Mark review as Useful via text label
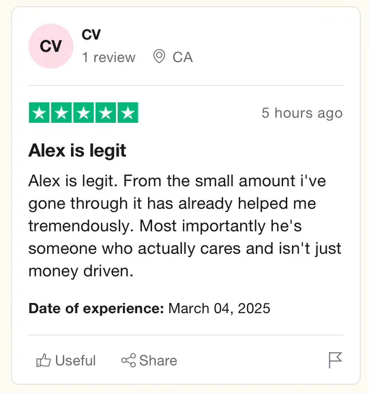 [x=76, y=361]
